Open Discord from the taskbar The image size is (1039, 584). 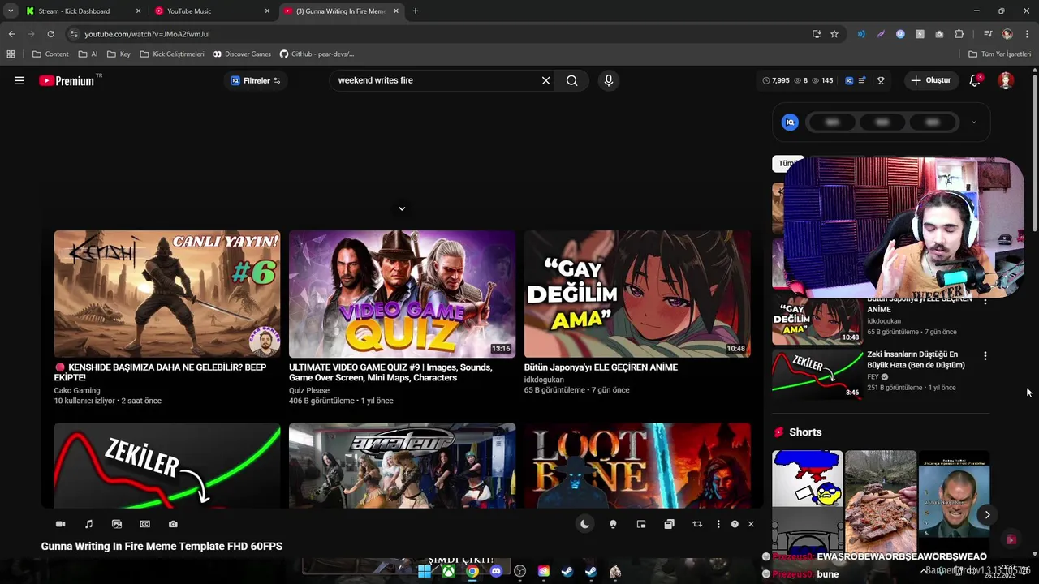click(x=496, y=571)
